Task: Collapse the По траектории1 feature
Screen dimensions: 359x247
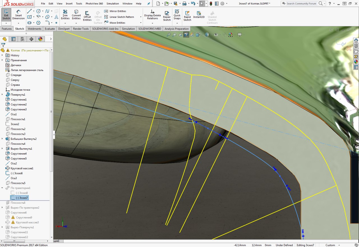Action: (x=2, y=188)
